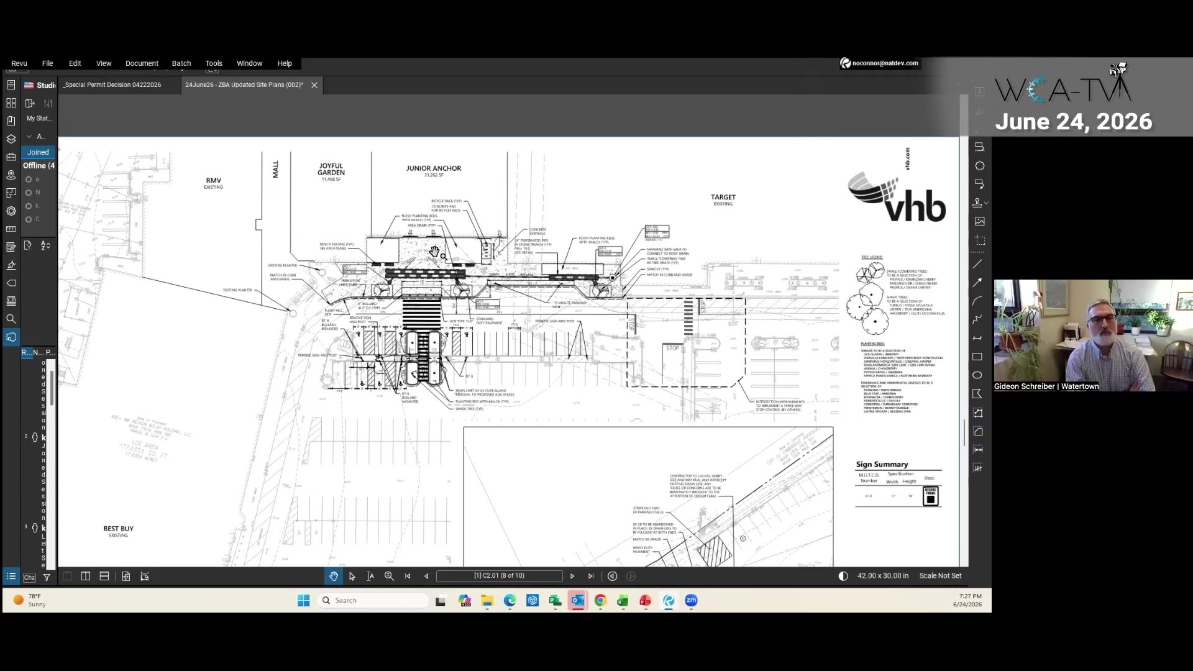Activate the Select arrow tool

pos(352,577)
